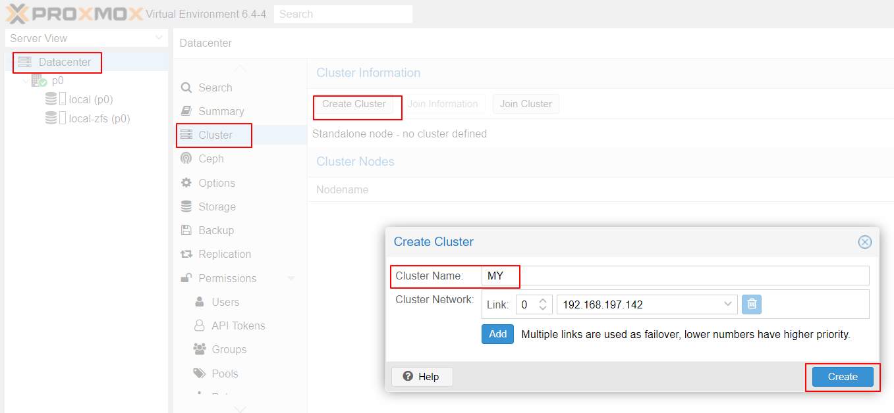Click the Replication arrows icon
The image size is (894, 413).
[x=186, y=254]
